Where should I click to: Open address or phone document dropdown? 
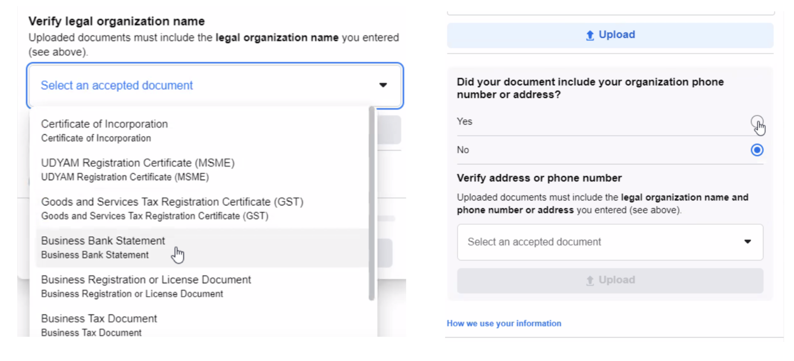610,242
